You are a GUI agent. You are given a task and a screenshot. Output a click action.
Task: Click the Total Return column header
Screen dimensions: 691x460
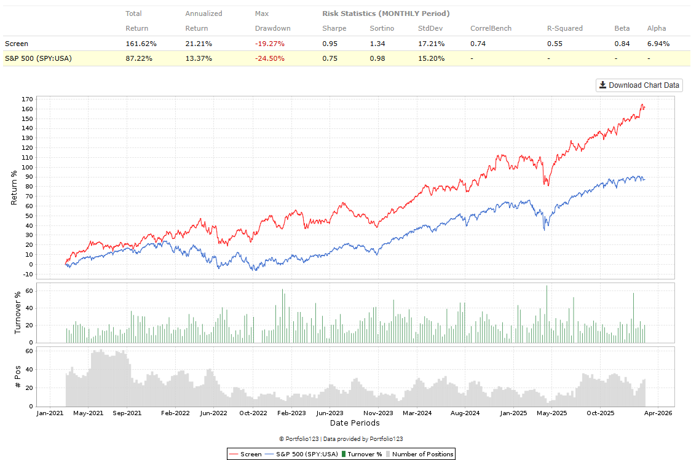coord(135,21)
